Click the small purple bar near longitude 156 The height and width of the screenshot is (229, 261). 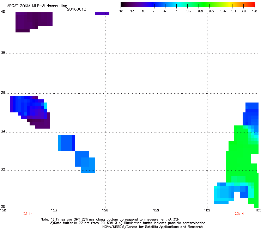(x=102, y=14)
